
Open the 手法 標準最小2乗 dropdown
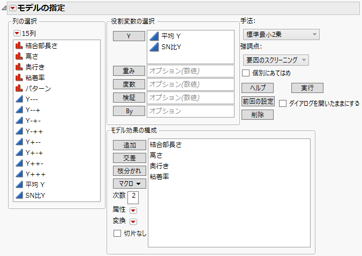[x=281, y=35]
